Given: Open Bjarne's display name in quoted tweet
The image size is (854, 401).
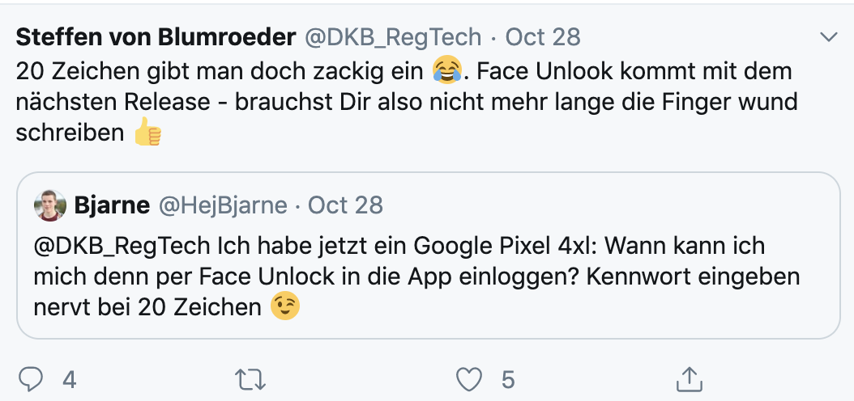Looking at the screenshot, I should click(x=112, y=205).
